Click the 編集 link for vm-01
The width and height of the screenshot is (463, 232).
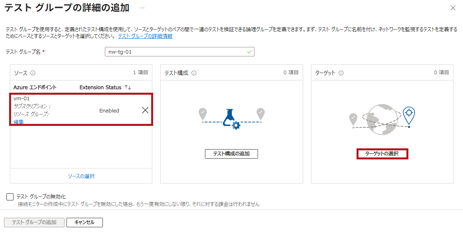[x=19, y=122]
